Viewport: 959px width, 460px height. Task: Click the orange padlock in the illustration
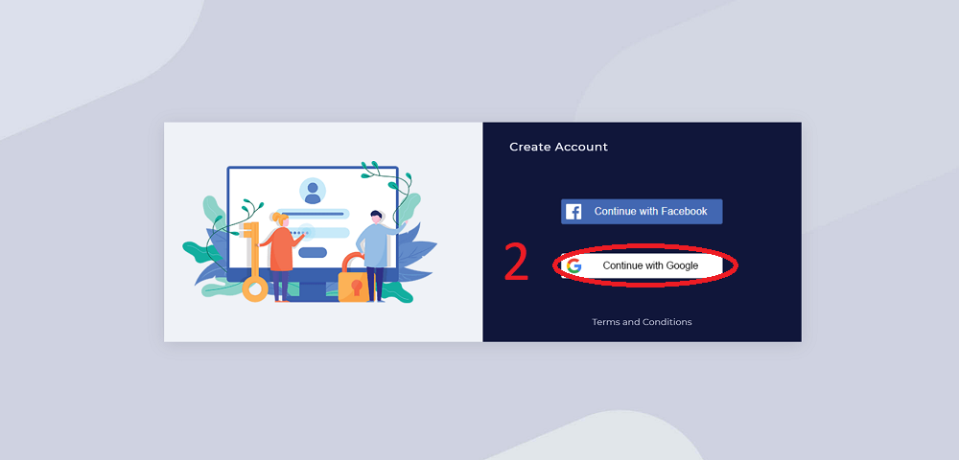[354, 280]
